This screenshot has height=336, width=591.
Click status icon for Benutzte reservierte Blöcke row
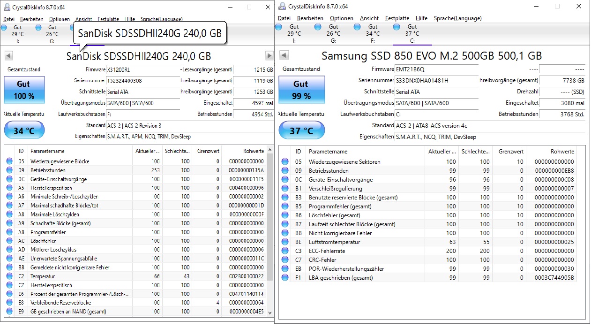point(285,198)
